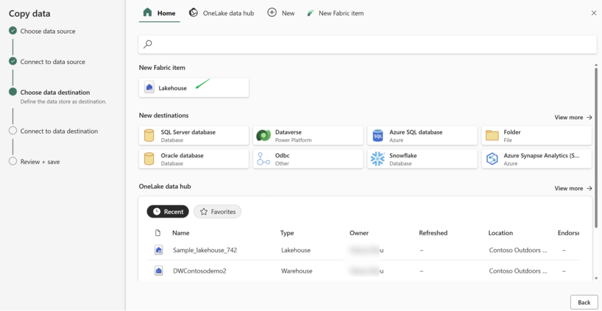Screen dimensions: 602x311
Task: Select the Recent filter pill
Action: [168, 212]
